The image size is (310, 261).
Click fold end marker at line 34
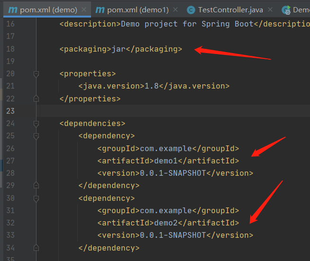pyautogui.click(x=36, y=248)
